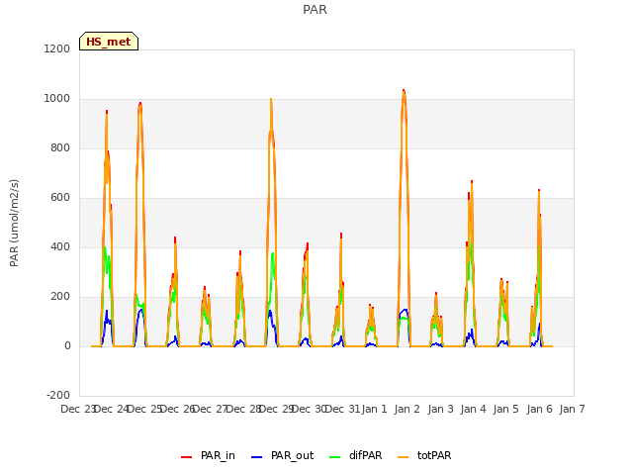Click the Jan 3 x-axis label

(x=440, y=409)
